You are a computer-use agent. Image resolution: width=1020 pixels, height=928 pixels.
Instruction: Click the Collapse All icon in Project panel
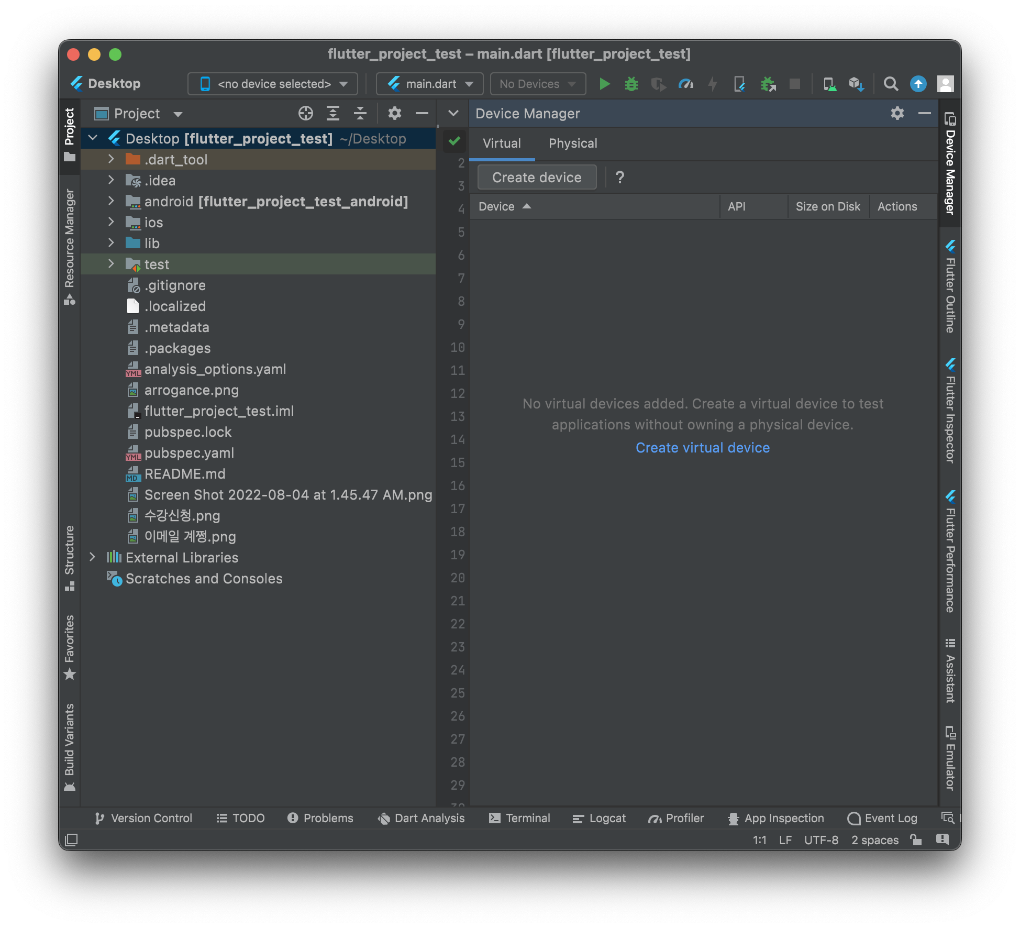pyautogui.click(x=360, y=113)
